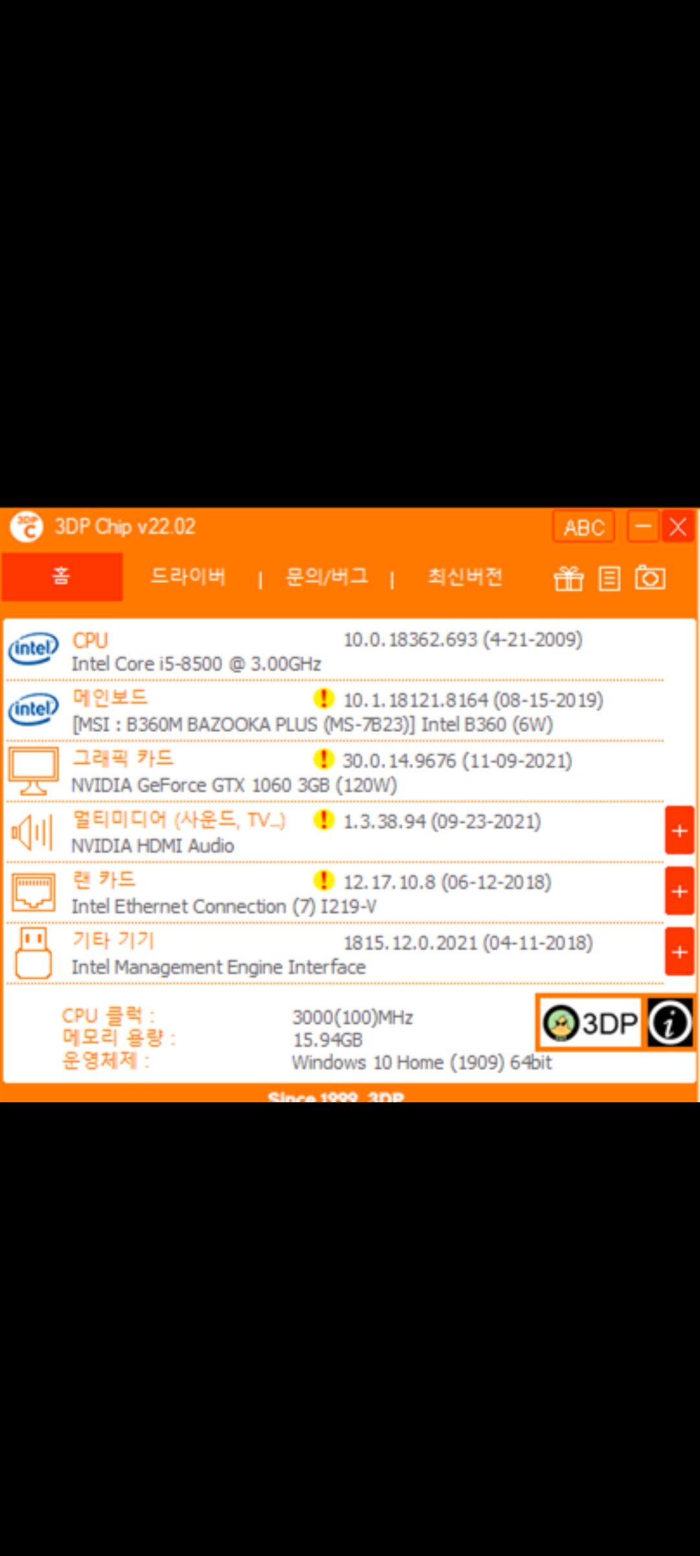The image size is (700, 1556).
Task: Open the 드라이버 tab
Action: 188,576
